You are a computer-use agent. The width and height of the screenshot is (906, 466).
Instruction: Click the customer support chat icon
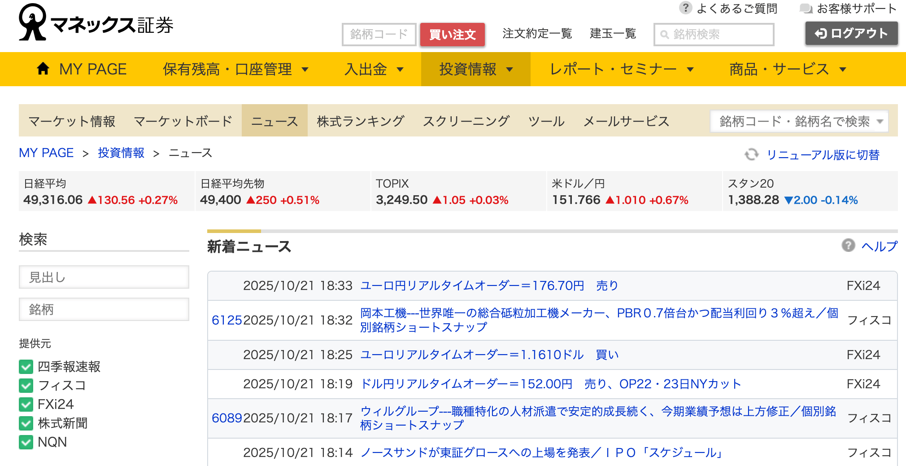[806, 9]
